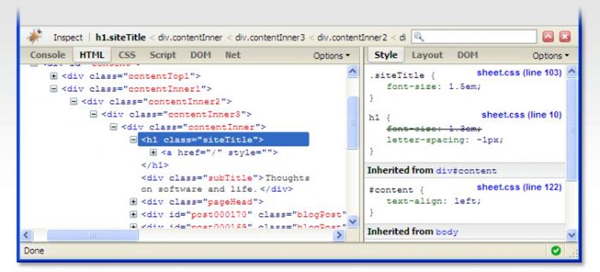Viewport: 600px width, 272px height.
Task: Select div.contentInner3 in the breadcrumb
Action: (270, 38)
